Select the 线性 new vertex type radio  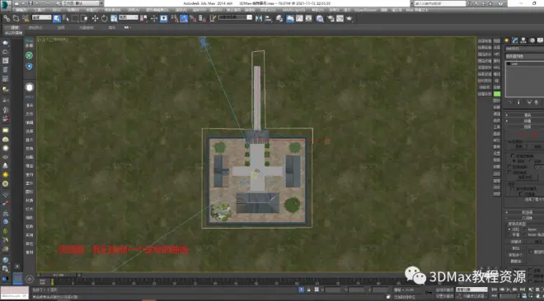[x=509, y=229]
